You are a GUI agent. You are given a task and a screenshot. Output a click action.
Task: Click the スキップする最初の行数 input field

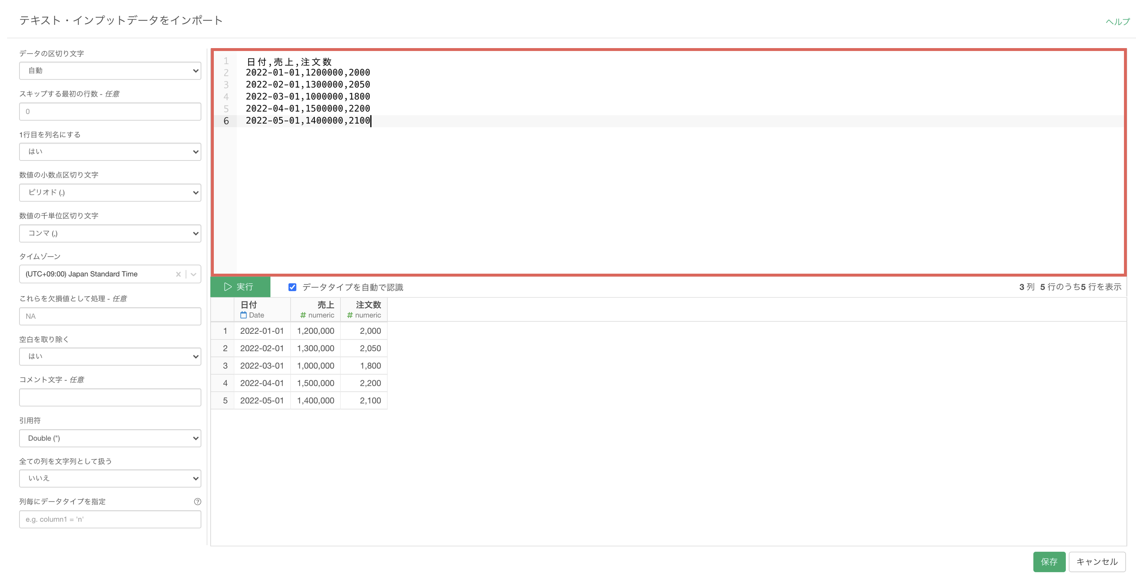[110, 112]
